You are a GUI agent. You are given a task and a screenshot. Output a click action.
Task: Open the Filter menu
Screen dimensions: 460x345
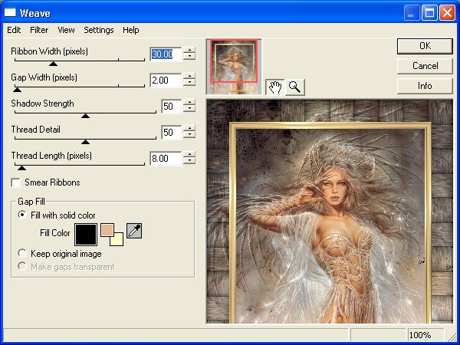coord(39,30)
